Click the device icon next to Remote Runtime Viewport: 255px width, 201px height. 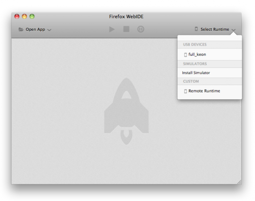pyautogui.click(x=185, y=91)
